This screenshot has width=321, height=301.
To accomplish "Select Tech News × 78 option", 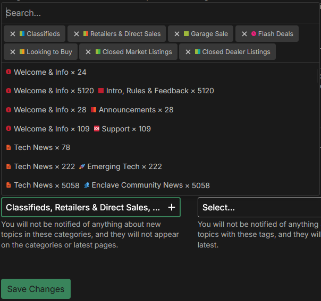I will point(42,147).
